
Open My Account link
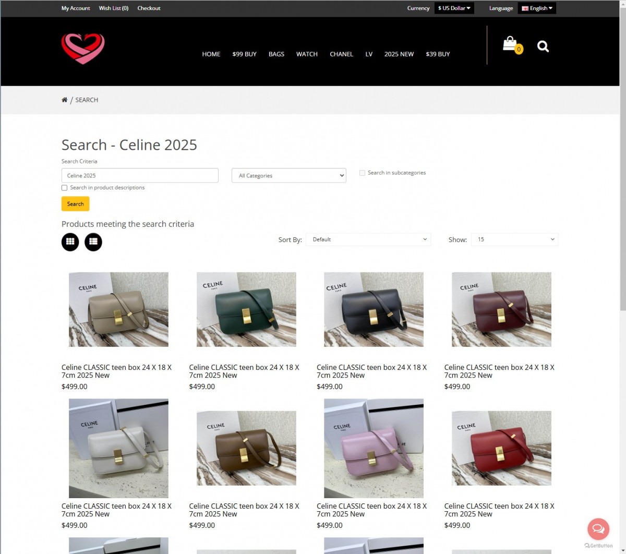tap(76, 8)
